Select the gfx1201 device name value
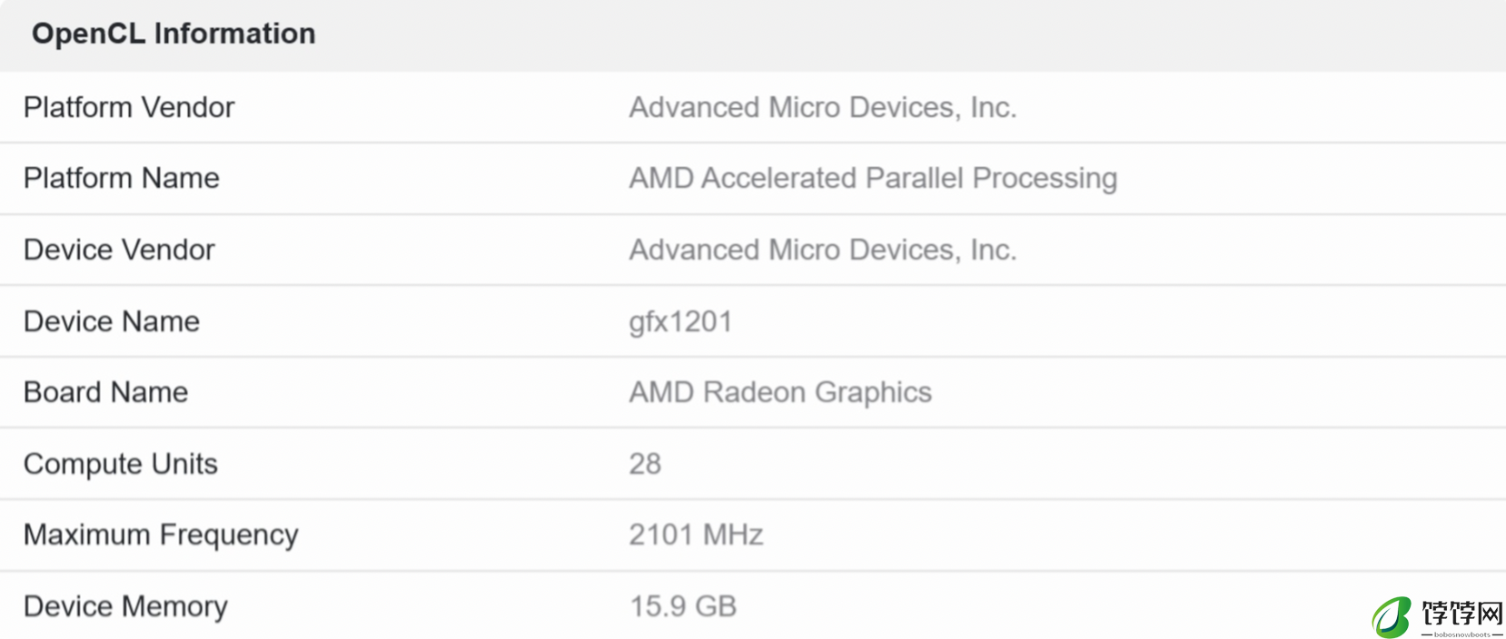Viewport: 1506px width, 639px height. 680,322
